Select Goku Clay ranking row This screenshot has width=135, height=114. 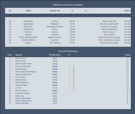[68, 96]
